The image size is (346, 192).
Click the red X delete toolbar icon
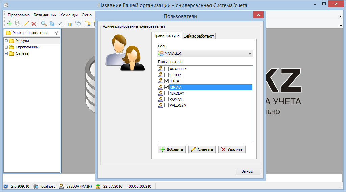(34, 24)
